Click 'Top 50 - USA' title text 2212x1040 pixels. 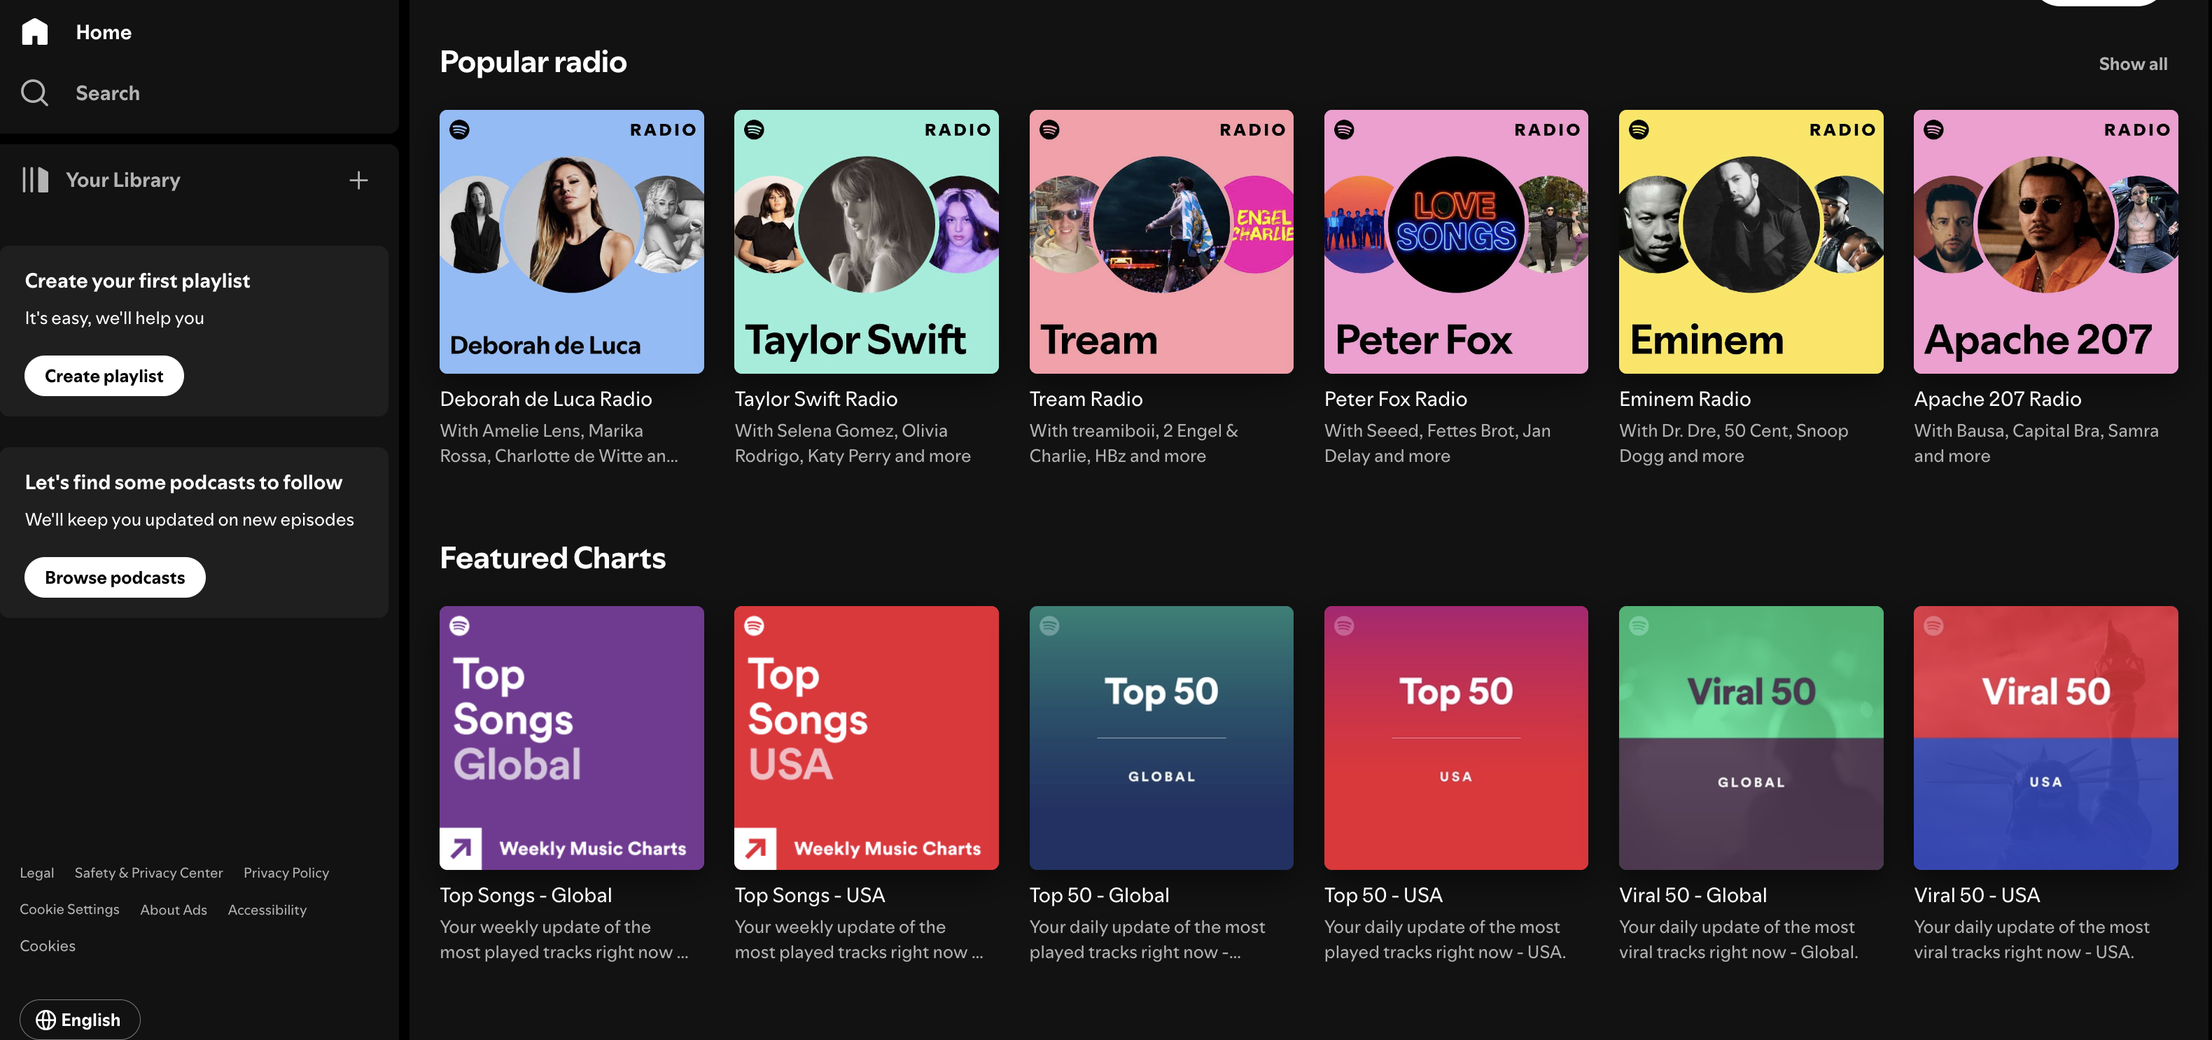(1382, 895)
